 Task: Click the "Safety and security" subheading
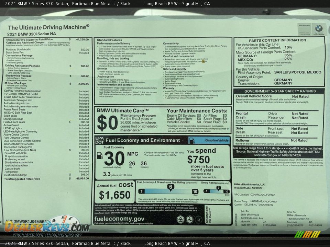click(x=175, y=69)
